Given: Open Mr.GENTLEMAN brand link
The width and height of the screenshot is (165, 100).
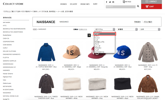Looking at the screenshot, I should coord(8,90).
